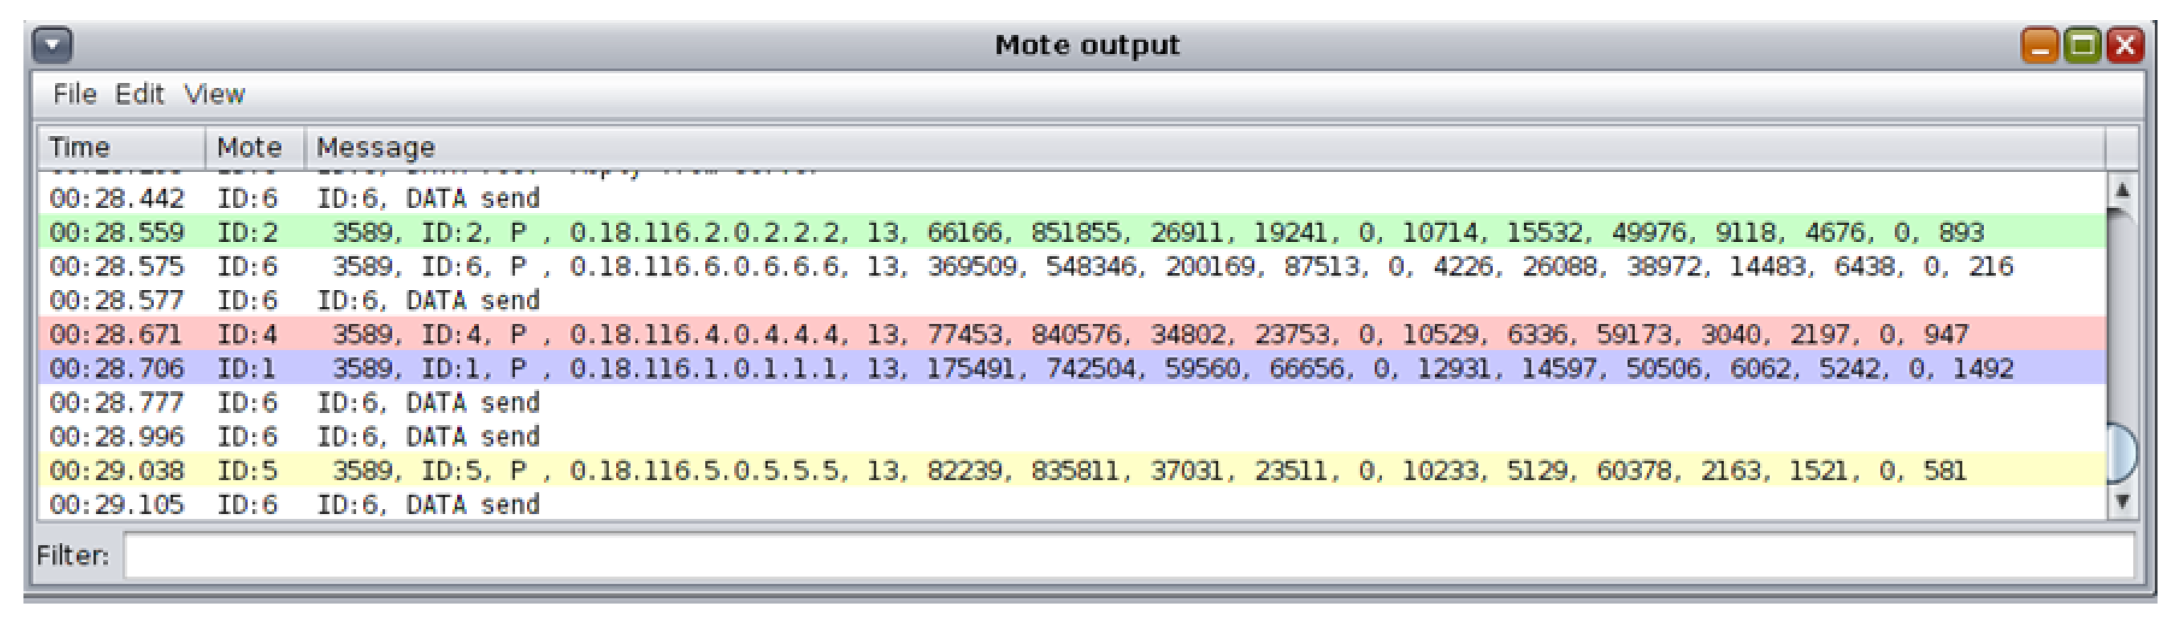
Task: Select the blue row at 00:28.706
Action: coord(1072,368)
